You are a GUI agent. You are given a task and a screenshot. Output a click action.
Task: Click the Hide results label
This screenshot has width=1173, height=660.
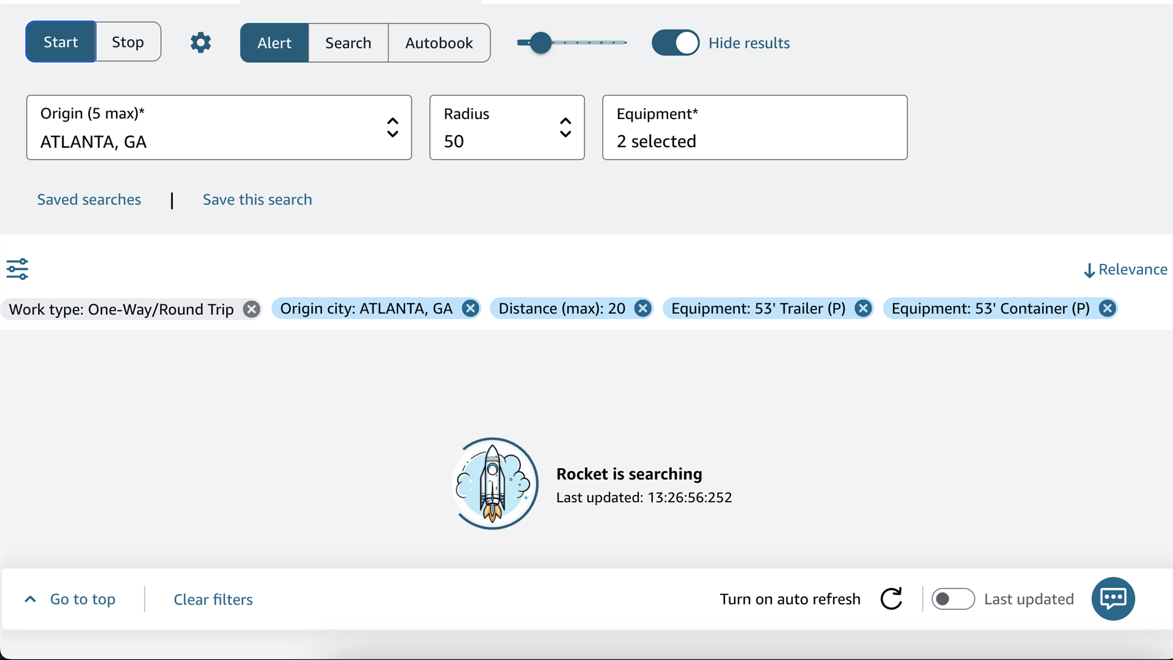pyautogui.click(x=749, y=43)
